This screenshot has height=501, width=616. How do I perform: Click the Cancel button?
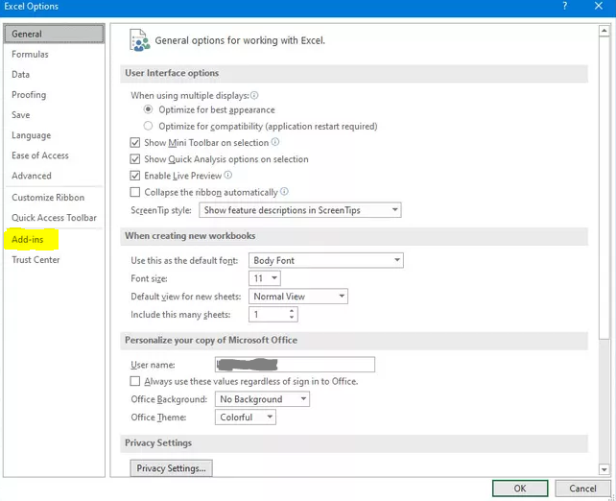[x=582, y=489]
